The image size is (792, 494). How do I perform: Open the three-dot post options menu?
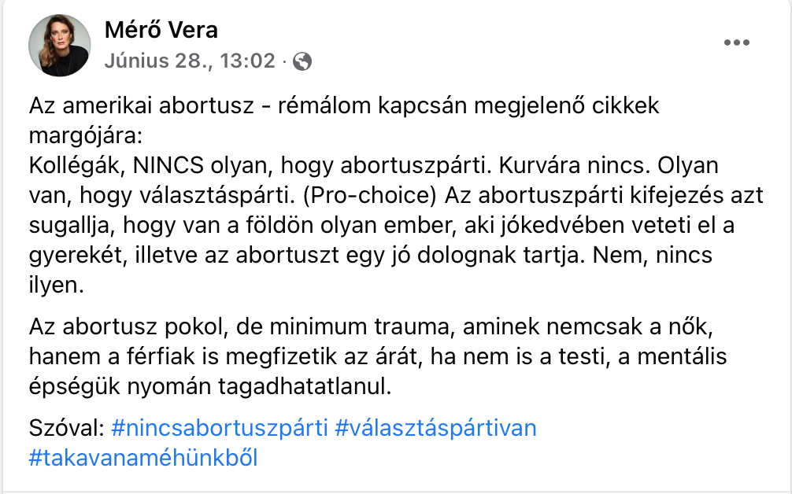coord(736,43)
